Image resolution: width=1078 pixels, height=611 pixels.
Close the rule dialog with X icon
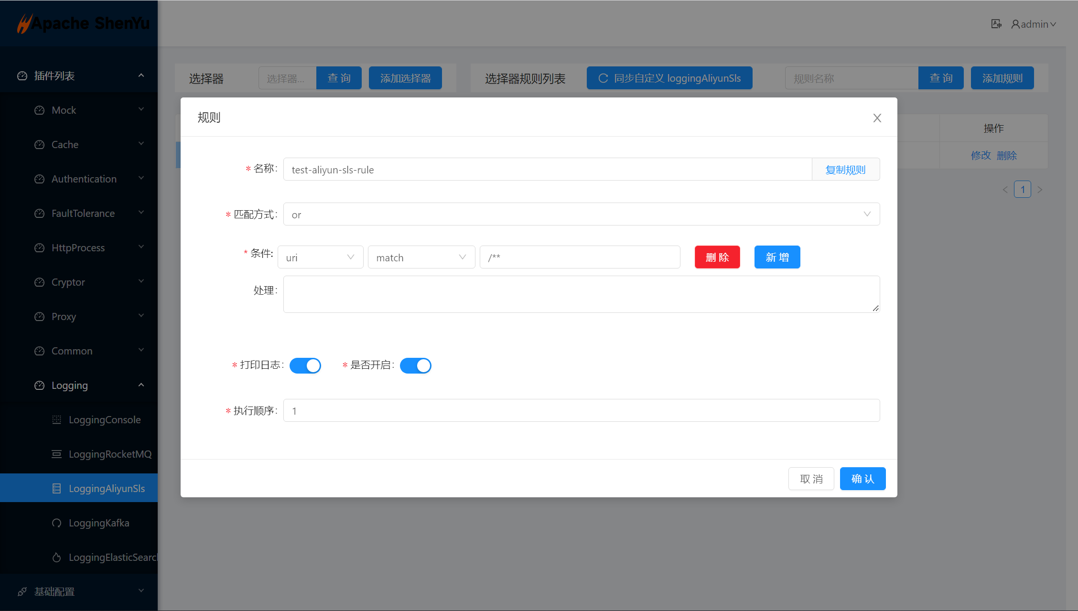click(877, 118)
